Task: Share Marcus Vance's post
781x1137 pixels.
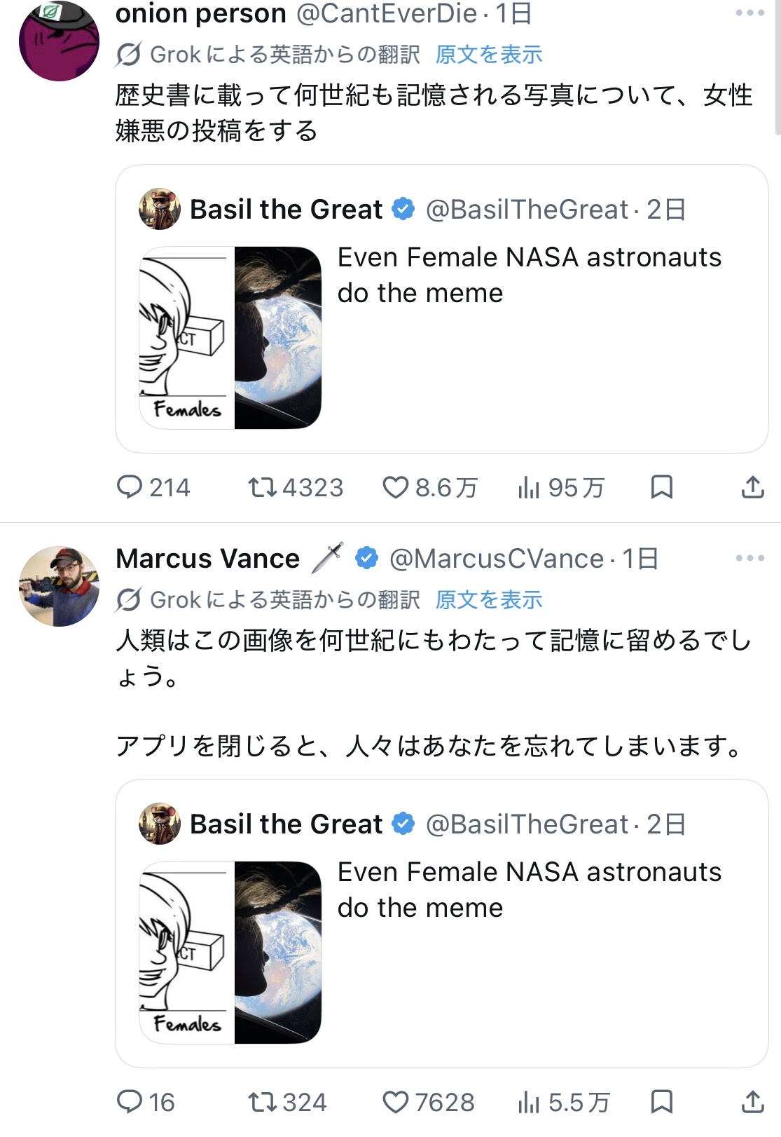Action: [752, 1102]
